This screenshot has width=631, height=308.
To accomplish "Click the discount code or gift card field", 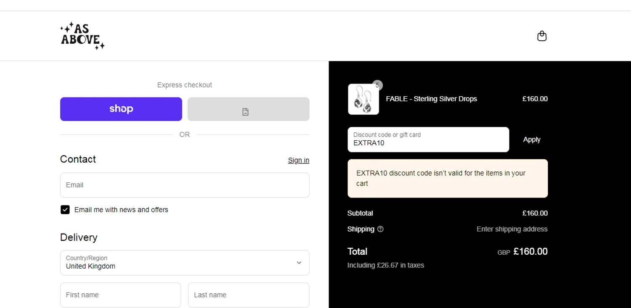I will click(428, 140).
